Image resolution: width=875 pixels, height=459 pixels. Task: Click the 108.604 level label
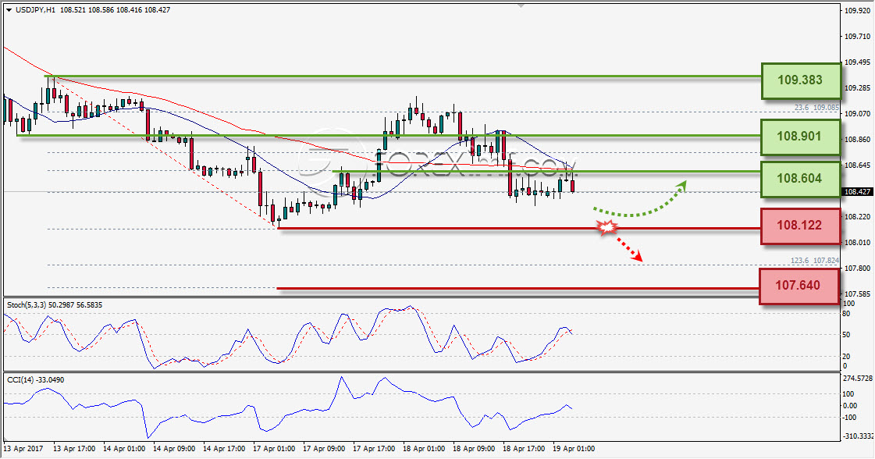(x=799, y=179)
